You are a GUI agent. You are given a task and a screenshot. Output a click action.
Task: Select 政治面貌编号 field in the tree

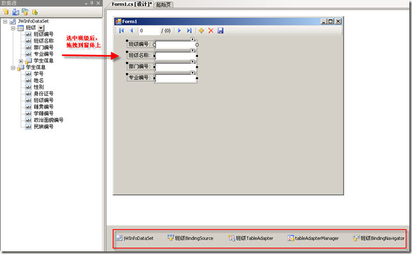(49, 120)
